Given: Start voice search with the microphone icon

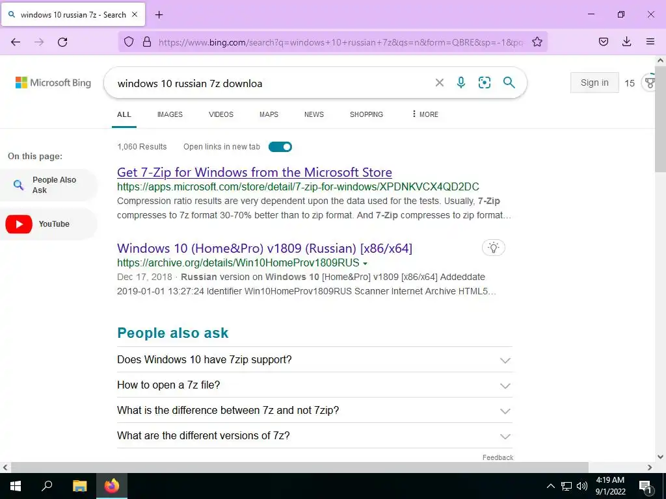Looking at the screenshot, I should pyautogui.click(x=461, y=83).
